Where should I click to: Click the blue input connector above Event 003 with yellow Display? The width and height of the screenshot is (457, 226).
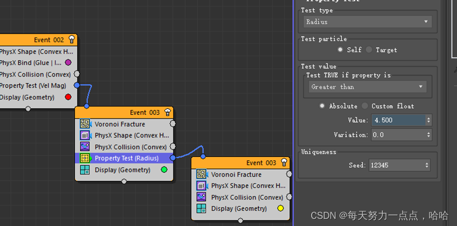[203, 156]
